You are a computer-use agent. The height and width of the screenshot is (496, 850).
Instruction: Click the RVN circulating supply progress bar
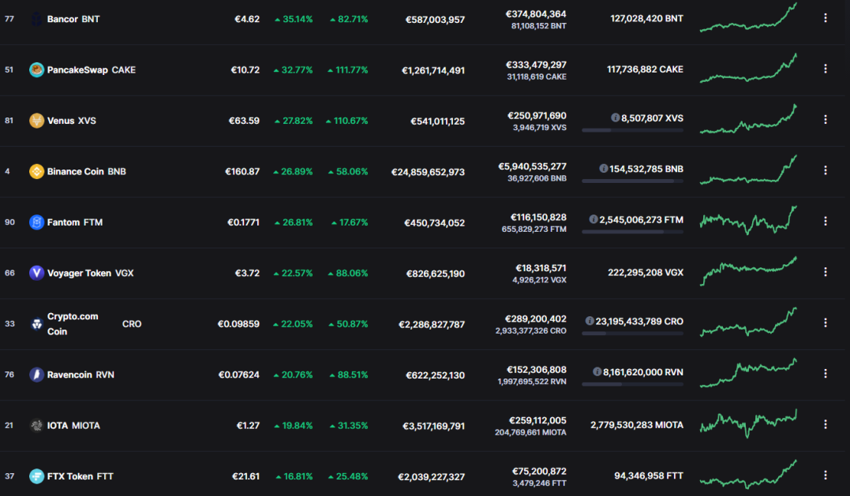[632, 385]
